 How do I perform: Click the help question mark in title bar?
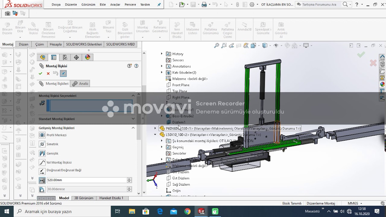tap(357, 5)
